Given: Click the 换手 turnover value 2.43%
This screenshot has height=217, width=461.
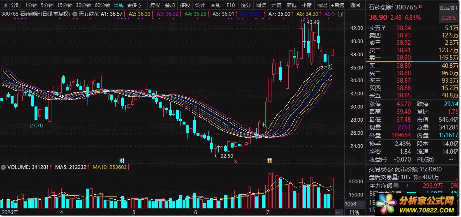Looking at the screenshot, I should tap(403, 144).
